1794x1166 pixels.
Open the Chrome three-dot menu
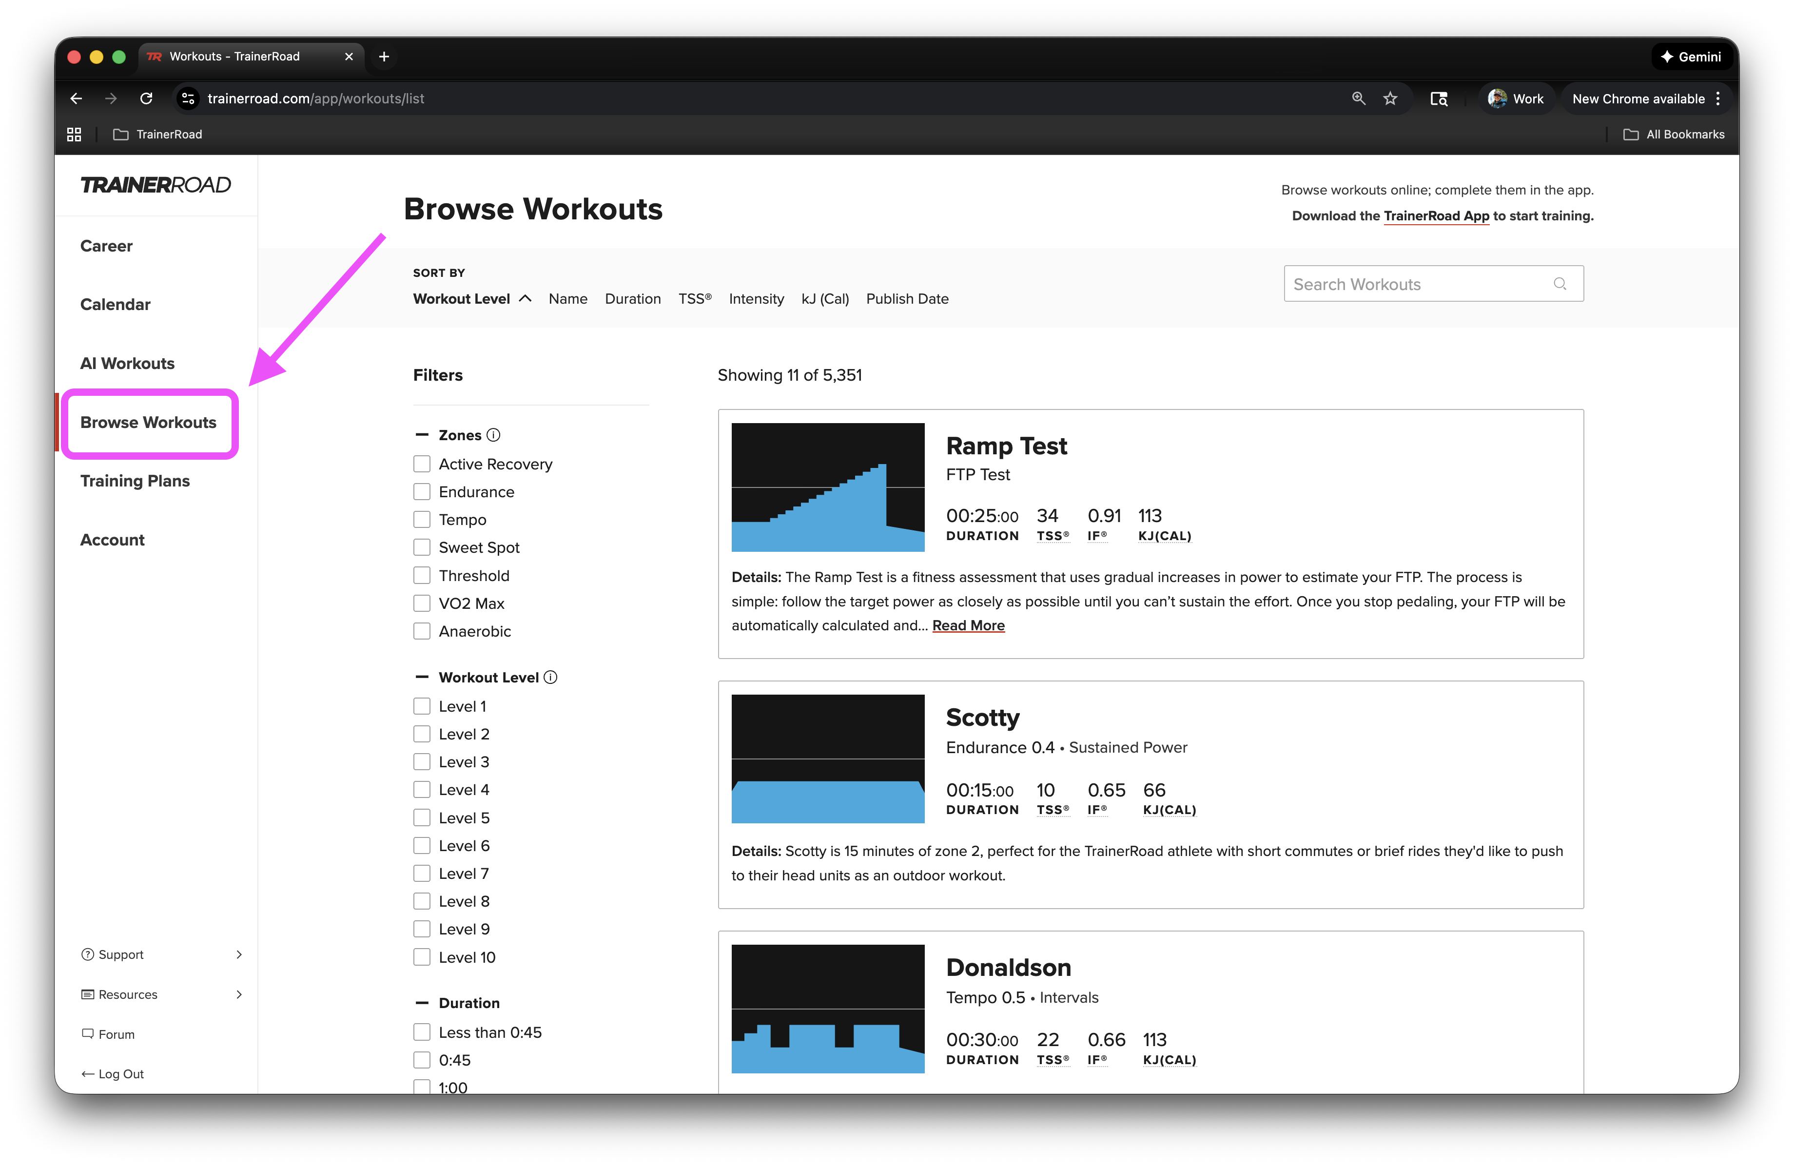click(x=1718, y=99)
